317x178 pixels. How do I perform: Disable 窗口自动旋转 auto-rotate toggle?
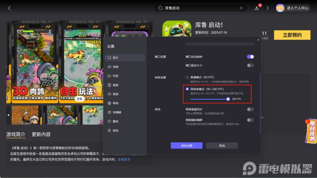tap(250, 57)
